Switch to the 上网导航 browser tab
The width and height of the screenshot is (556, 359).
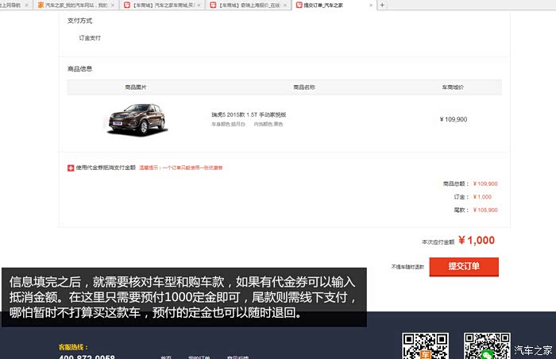(14, 5)
